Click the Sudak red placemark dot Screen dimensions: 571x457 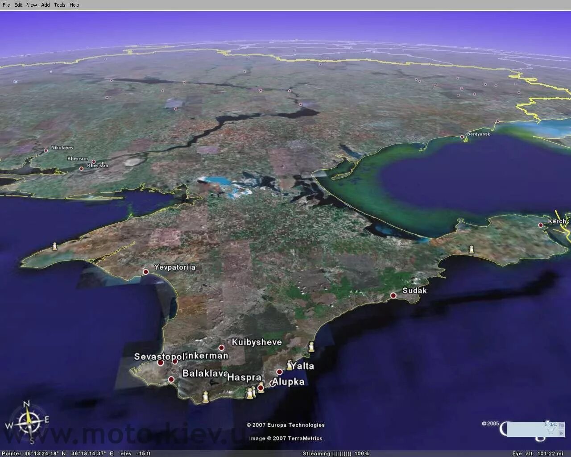pyautogui.click(x=393, y=295)
